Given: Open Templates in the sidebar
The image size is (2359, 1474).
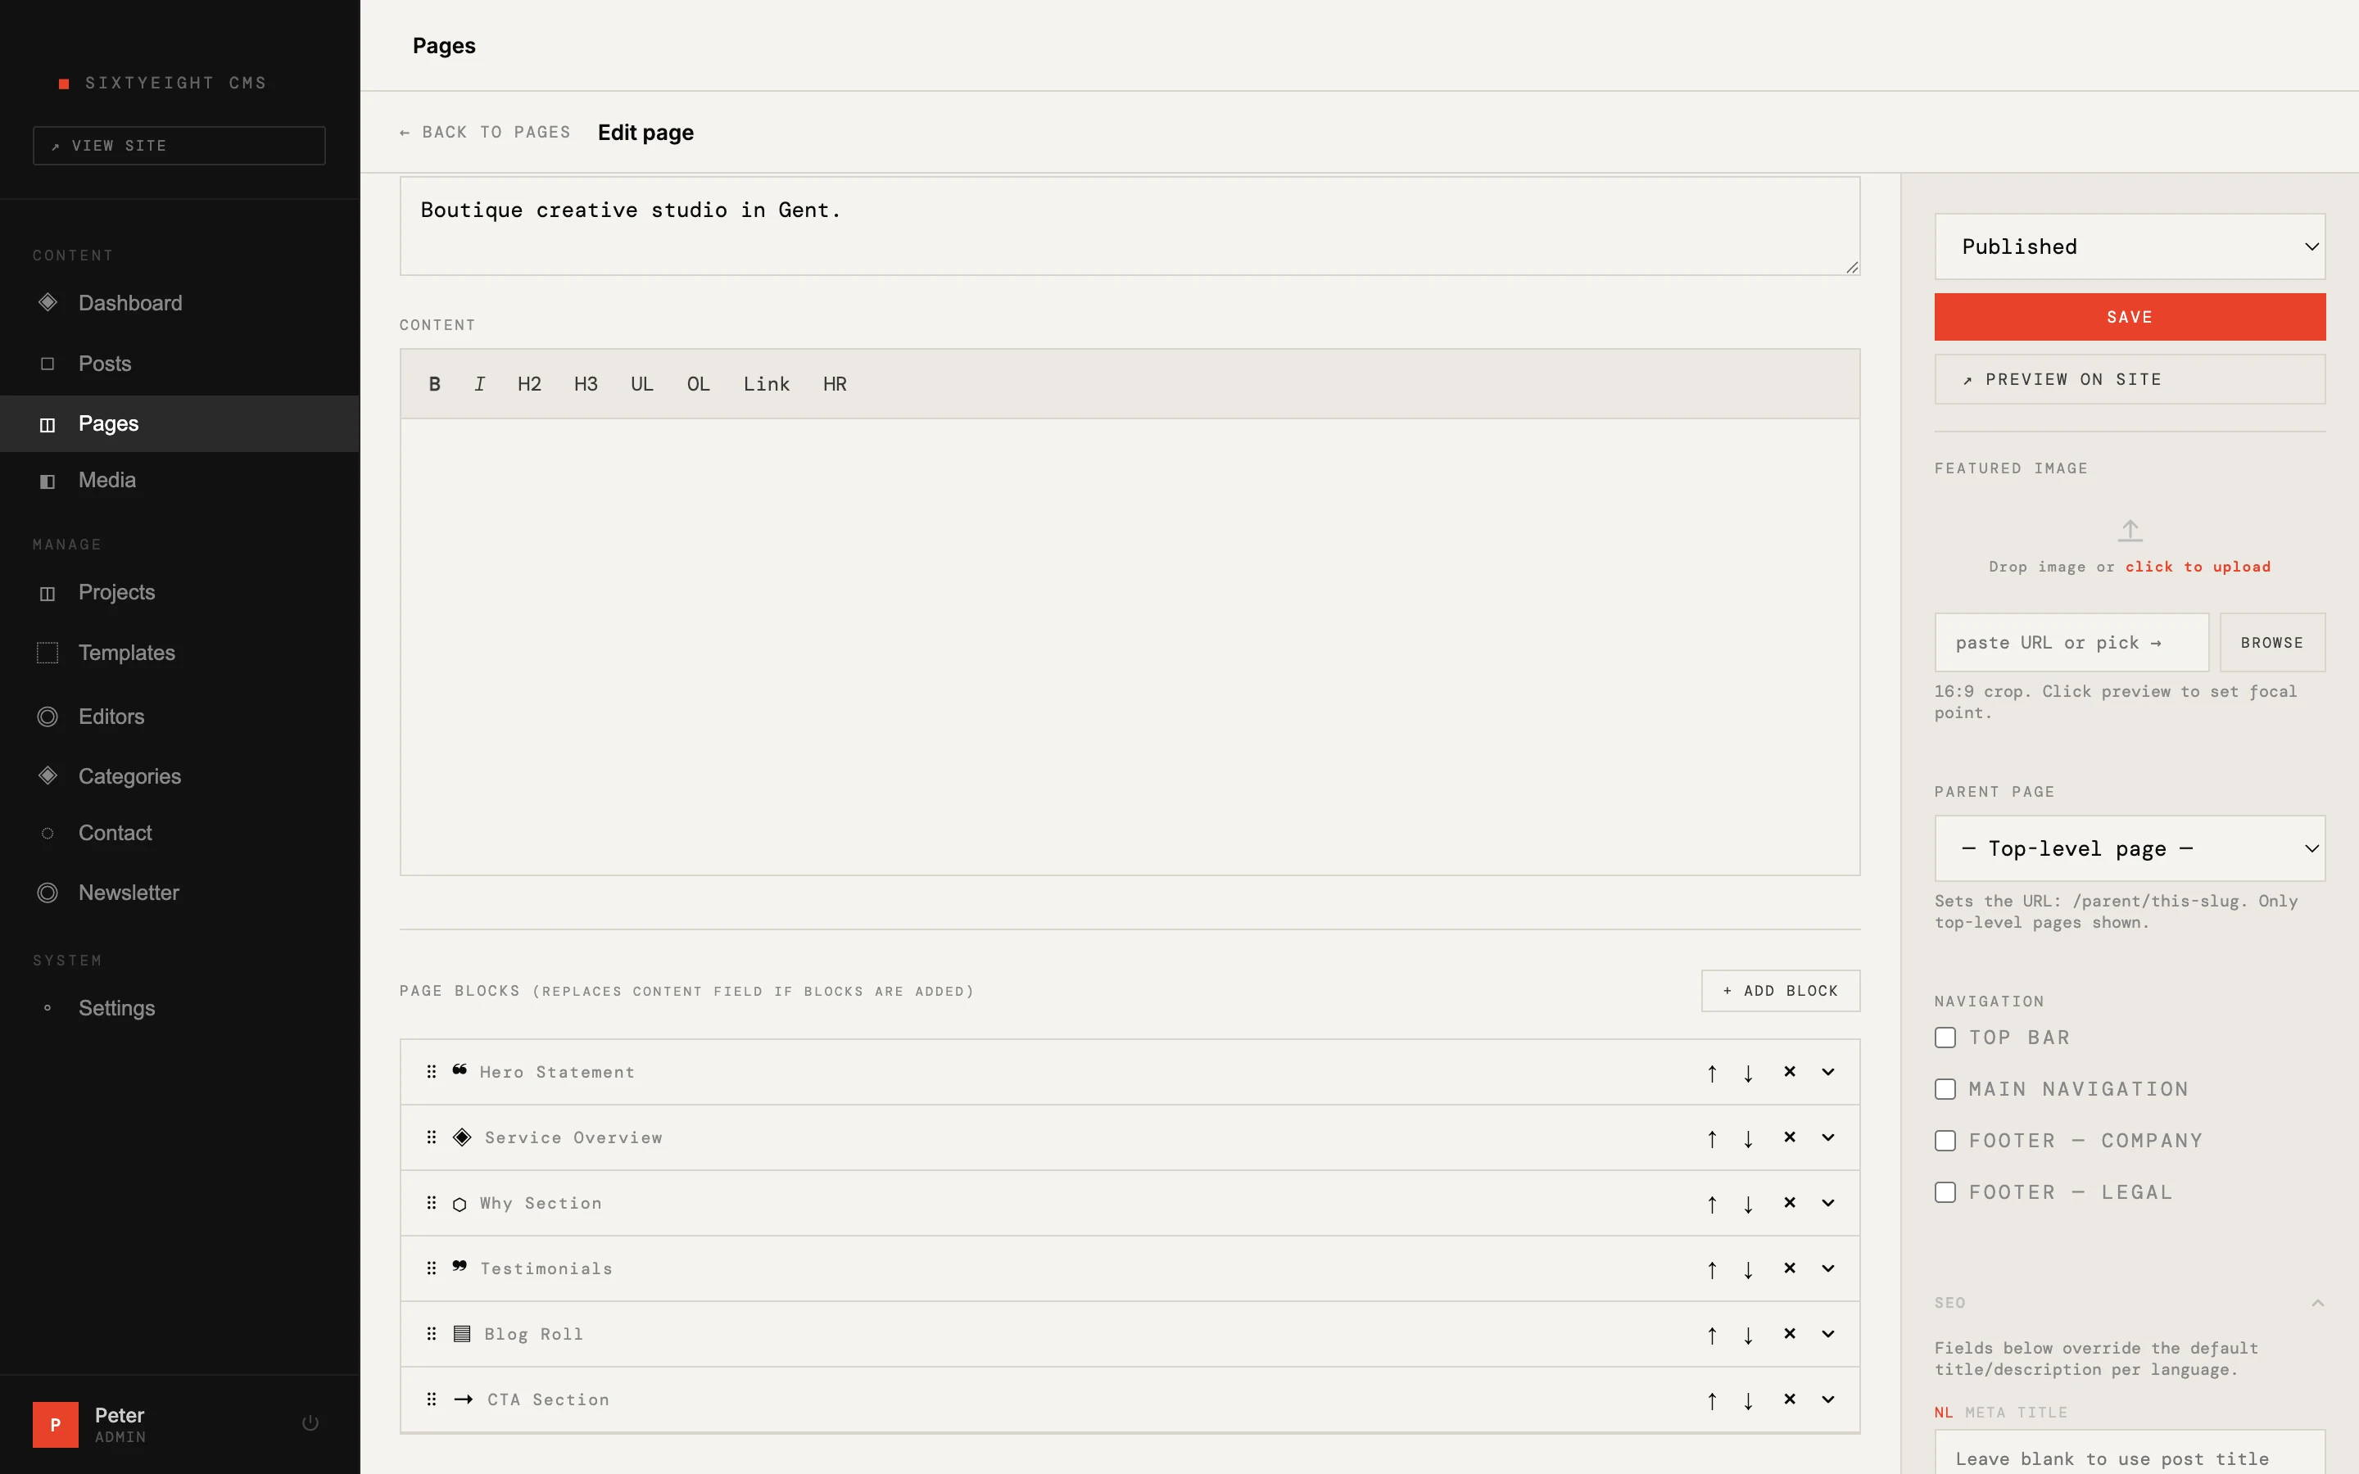Looking at the screenshot, I should click(179, 653).
